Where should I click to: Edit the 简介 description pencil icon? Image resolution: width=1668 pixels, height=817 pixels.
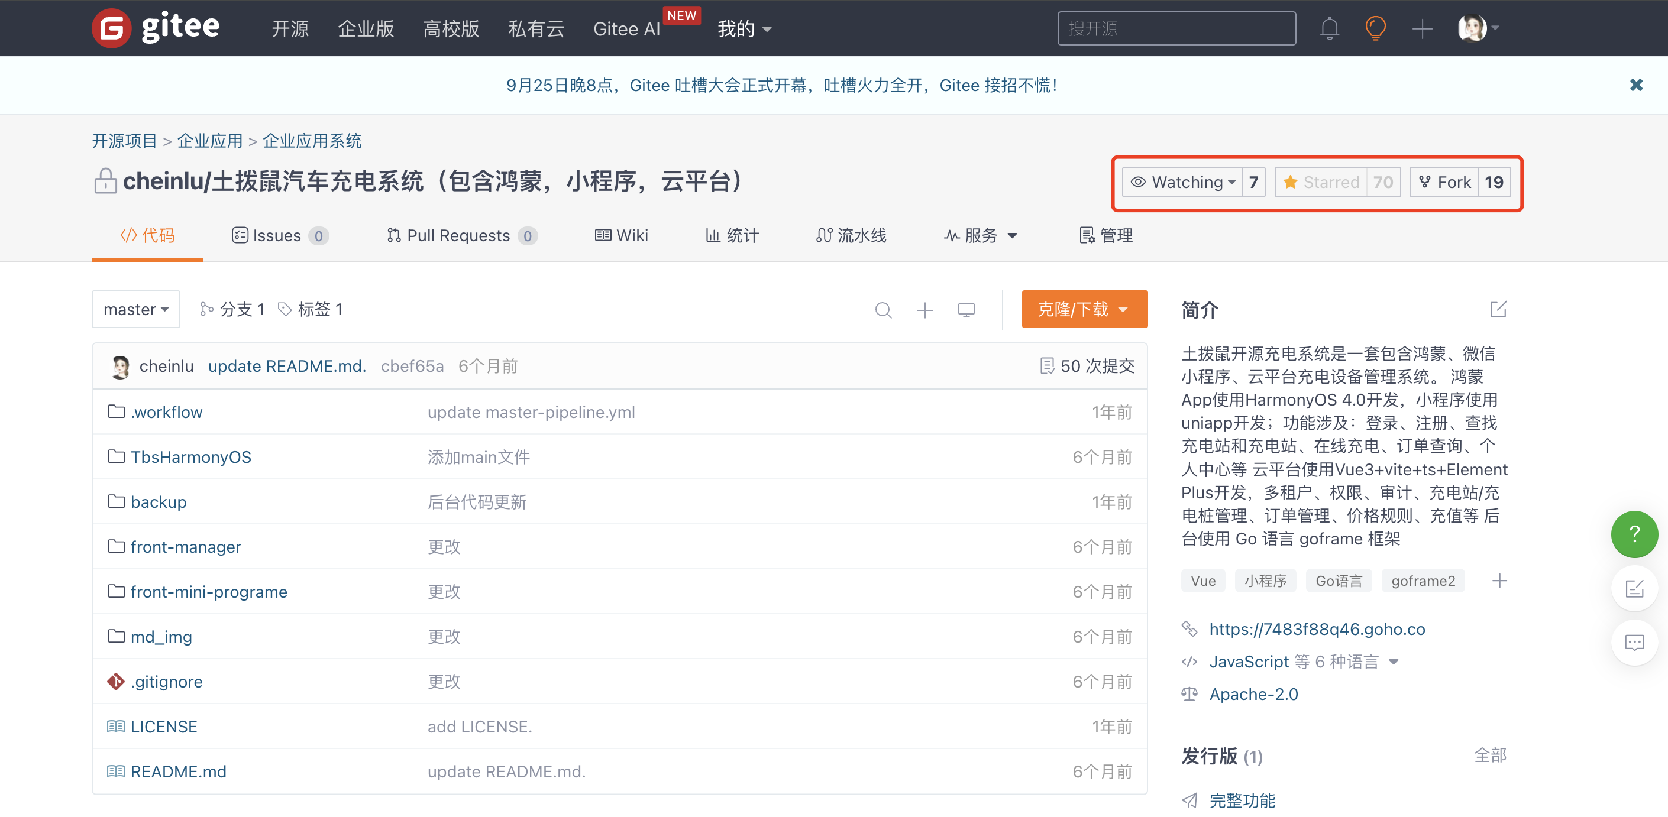point(1498,309)
